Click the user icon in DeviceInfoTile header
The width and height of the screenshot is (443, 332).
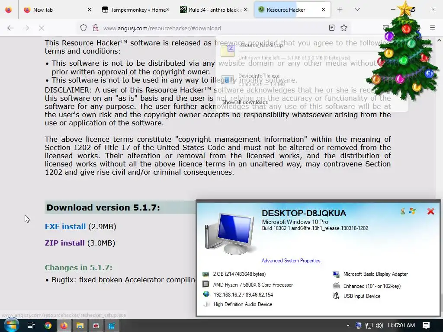click(x=403, y=211)
